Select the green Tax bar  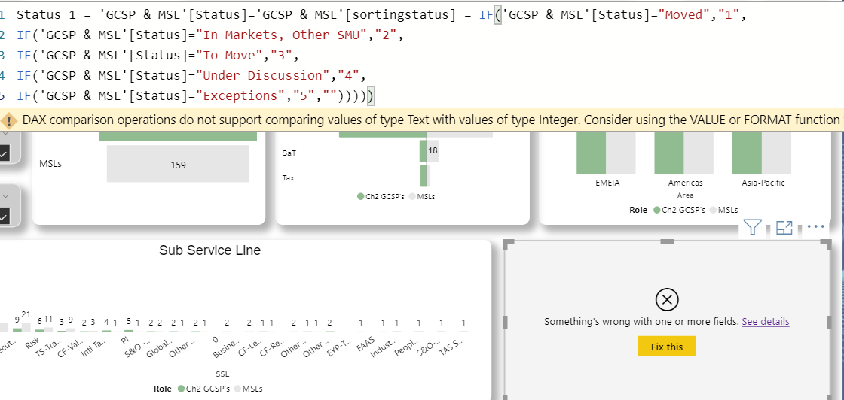424,176
